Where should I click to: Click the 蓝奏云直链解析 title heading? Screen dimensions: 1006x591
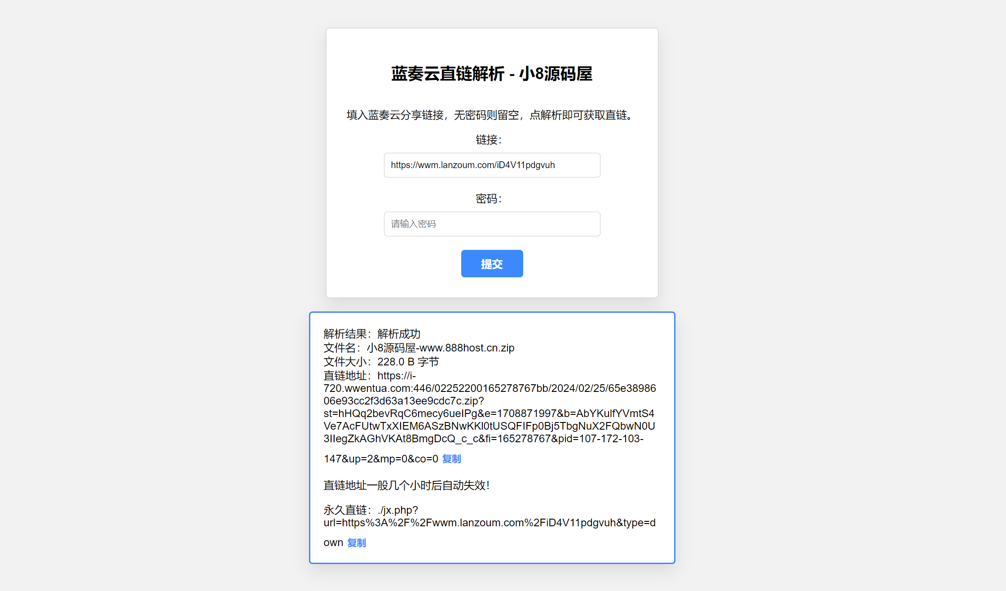(x=492, y=74)
